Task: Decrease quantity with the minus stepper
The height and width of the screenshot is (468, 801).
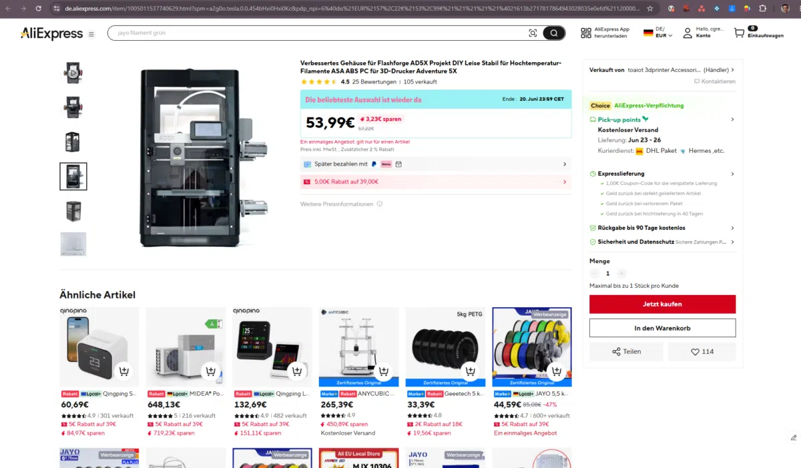Action: (594, 273)
